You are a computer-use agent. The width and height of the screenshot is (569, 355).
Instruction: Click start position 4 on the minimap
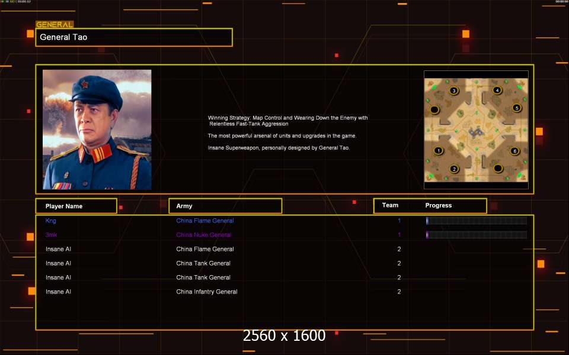tap(497, 90)
